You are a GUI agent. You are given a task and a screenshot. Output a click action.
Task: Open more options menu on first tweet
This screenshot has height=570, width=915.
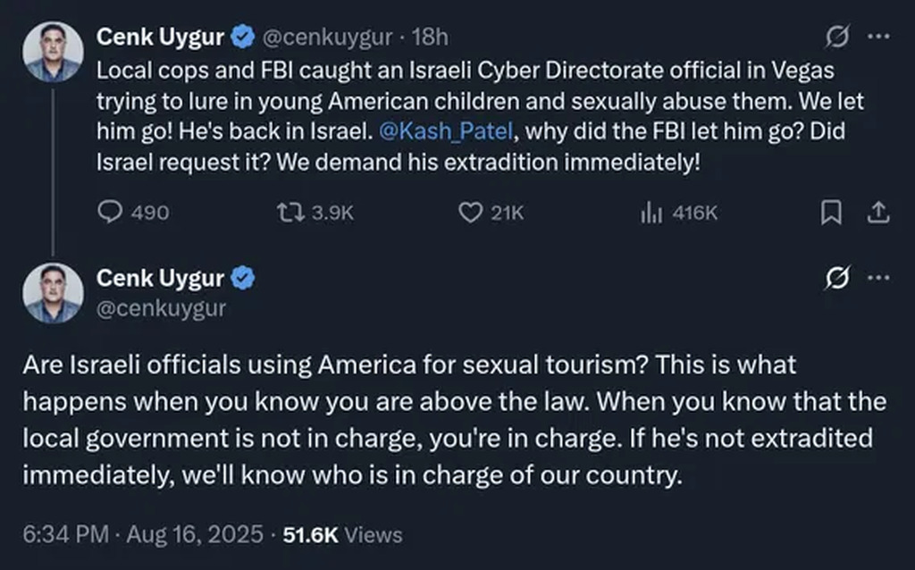[x=879, y=38]
